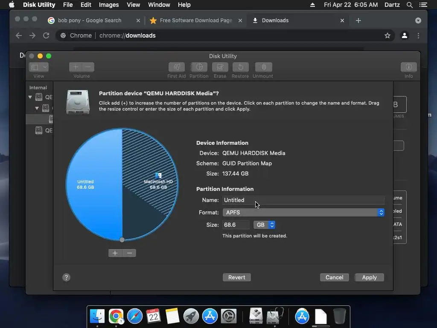Open the File menu
437x328 pixels.
pyautogui.click(x=68, y=5)
